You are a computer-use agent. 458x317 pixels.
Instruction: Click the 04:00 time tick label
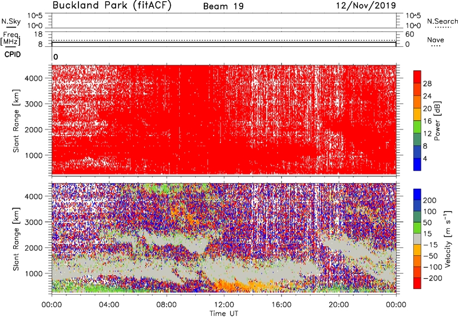click(109, 304)
